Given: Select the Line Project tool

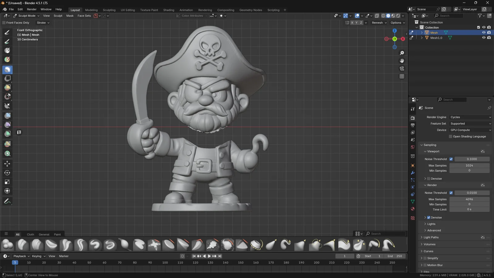Looking at the screenshot, I should [7, 106].
